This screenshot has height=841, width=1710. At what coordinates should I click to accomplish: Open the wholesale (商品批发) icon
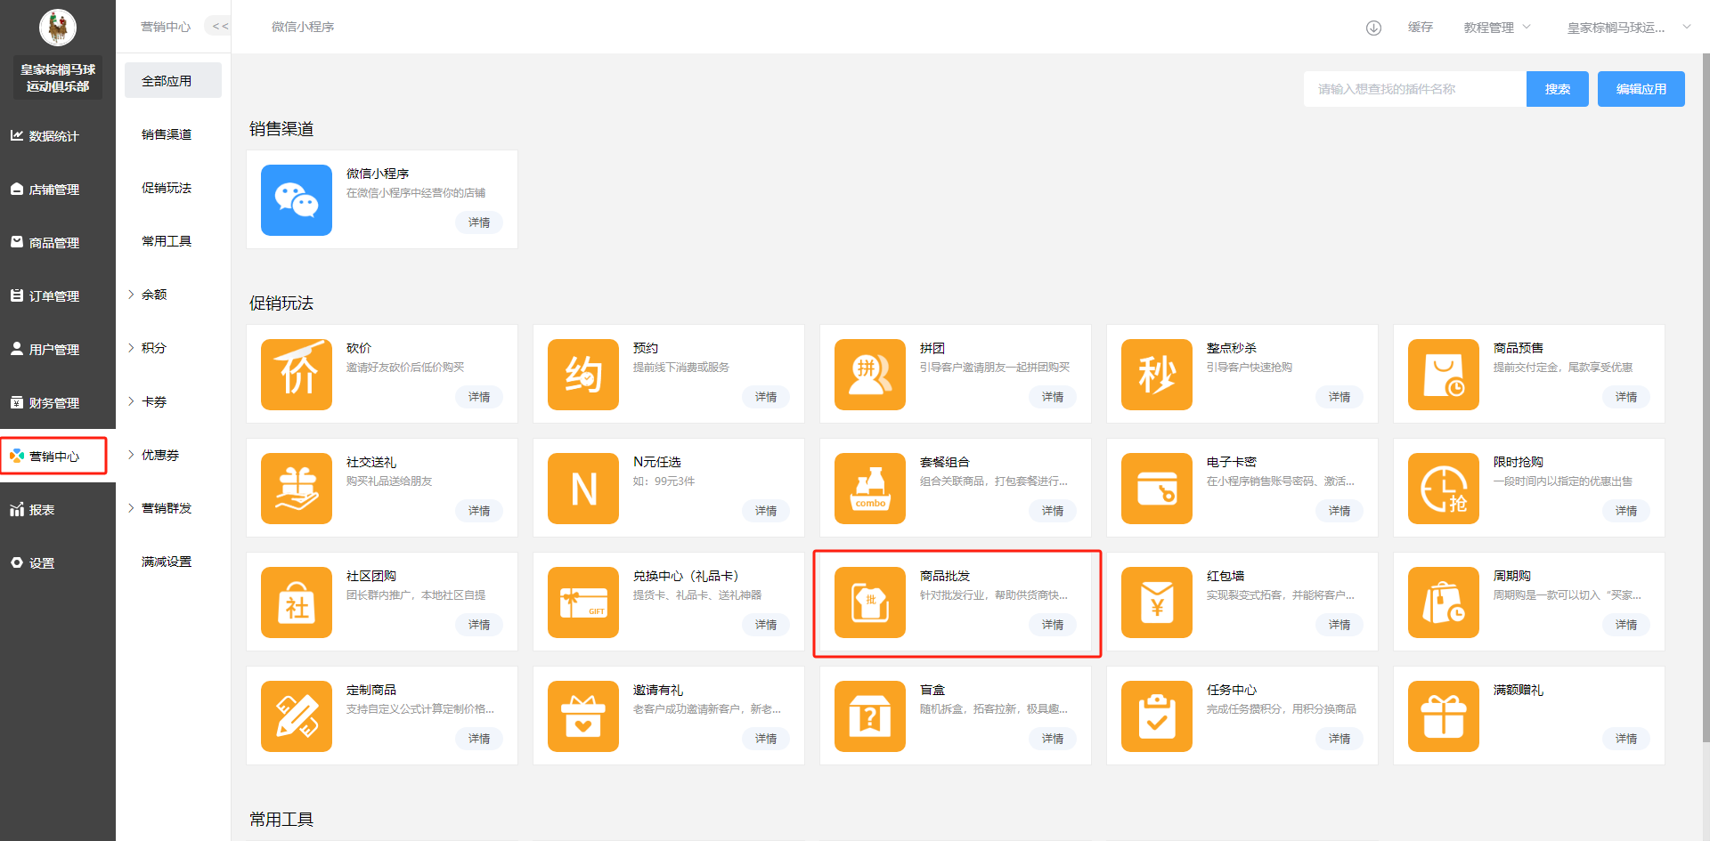pyautogui.click(x=869, y=602)
